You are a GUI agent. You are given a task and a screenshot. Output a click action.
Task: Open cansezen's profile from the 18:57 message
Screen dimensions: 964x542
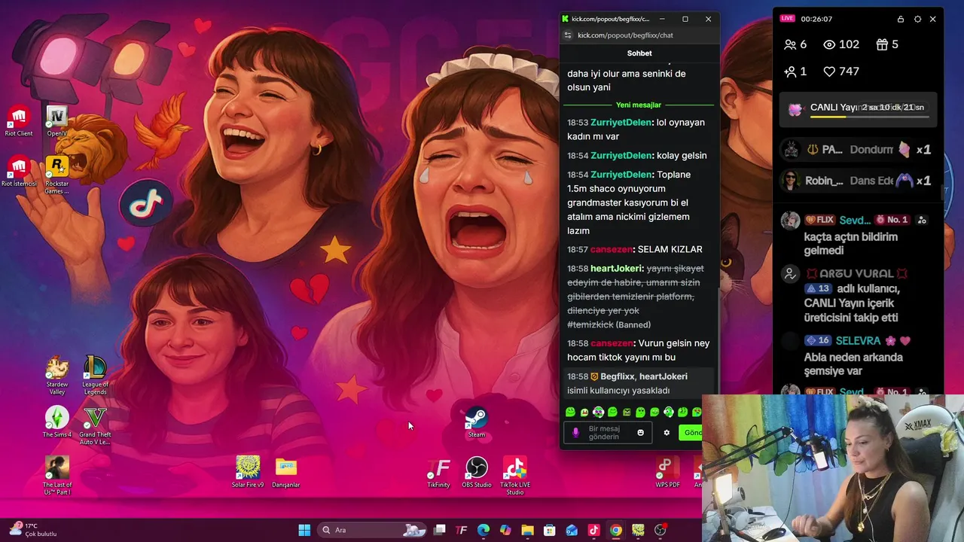pyautogui.click(x=612, y=249)
